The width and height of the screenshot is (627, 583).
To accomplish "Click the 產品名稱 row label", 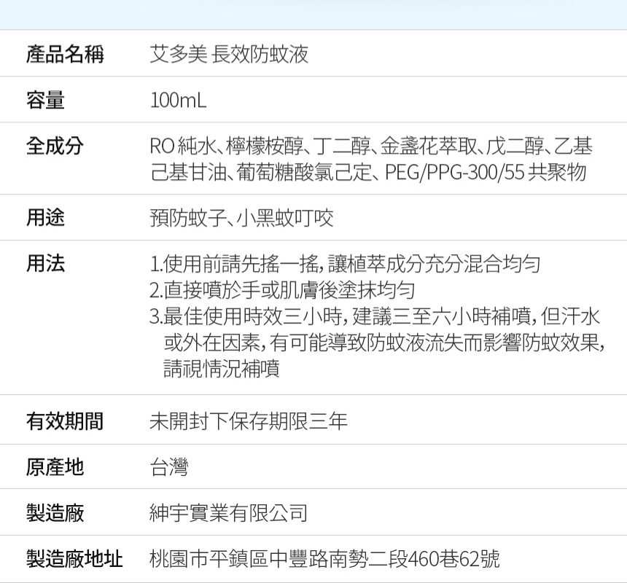I will [65, 54].
